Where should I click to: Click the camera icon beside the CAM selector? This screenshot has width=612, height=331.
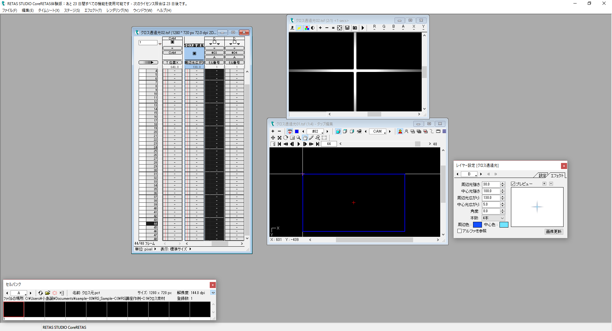pyautogui.click(x=359, y=131)
